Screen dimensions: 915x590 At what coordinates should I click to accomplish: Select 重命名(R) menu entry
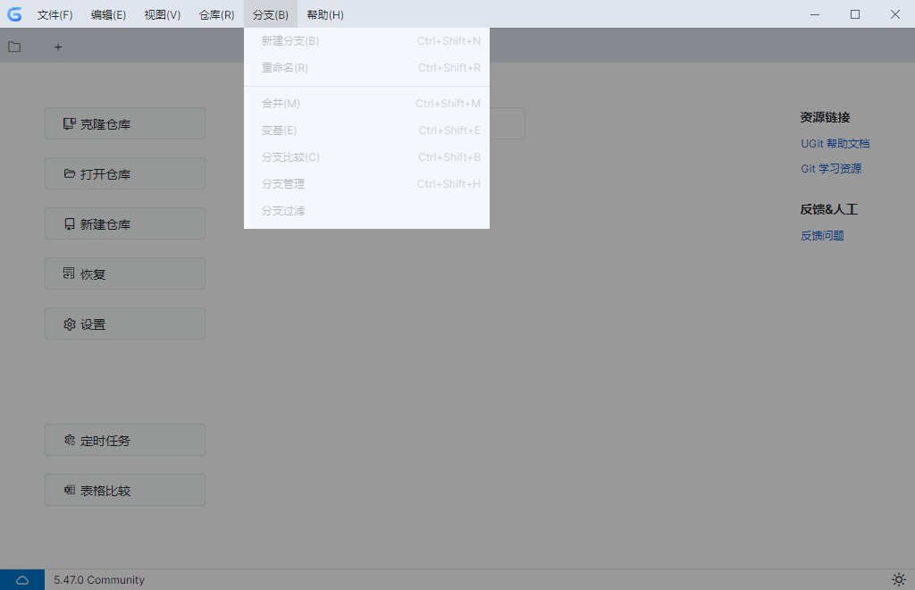click(x=366, y=68)
